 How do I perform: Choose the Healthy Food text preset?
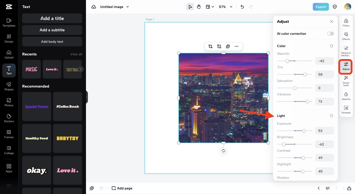[x=37, y=138]
